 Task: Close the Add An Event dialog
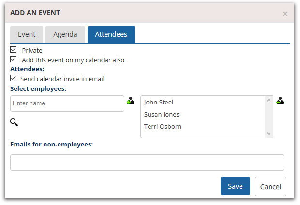coord(285,14)
